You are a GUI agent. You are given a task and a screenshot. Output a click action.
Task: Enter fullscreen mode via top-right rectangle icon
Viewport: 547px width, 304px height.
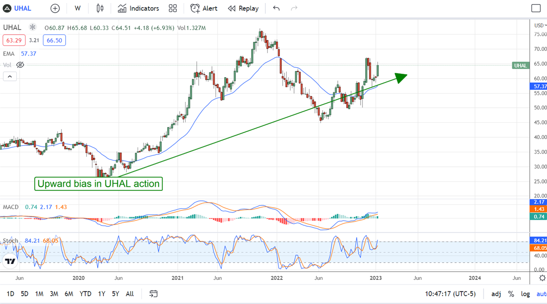(536, 8)
